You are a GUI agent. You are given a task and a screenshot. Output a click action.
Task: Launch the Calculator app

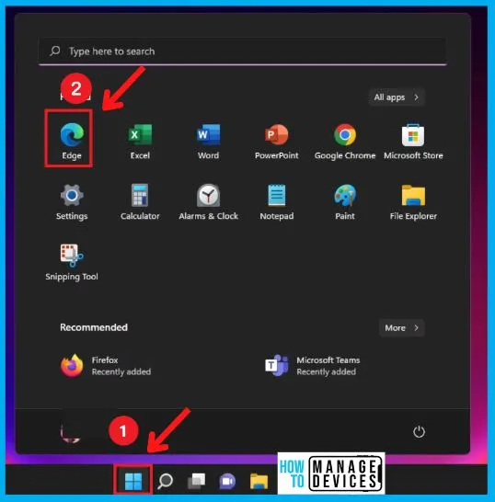pyautogui.click(x=140, y=201)
